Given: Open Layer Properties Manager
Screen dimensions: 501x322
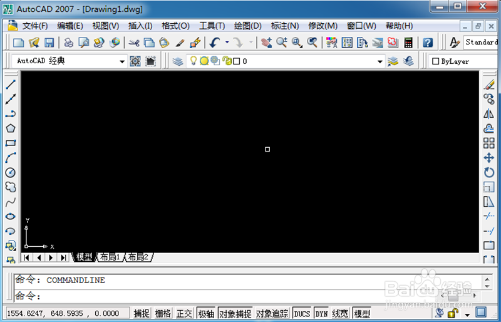Looking at the screenshot, I should click(178, 61).
